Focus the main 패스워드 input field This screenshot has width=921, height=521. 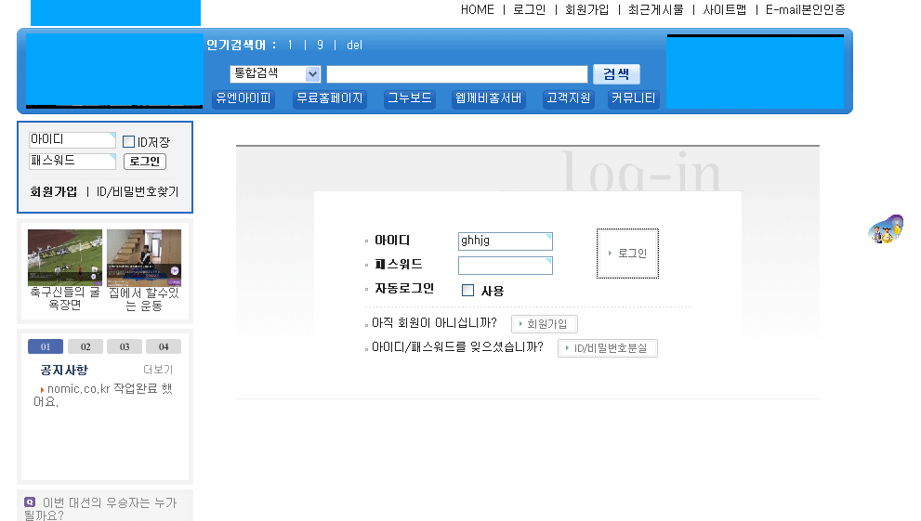(505, 266)
